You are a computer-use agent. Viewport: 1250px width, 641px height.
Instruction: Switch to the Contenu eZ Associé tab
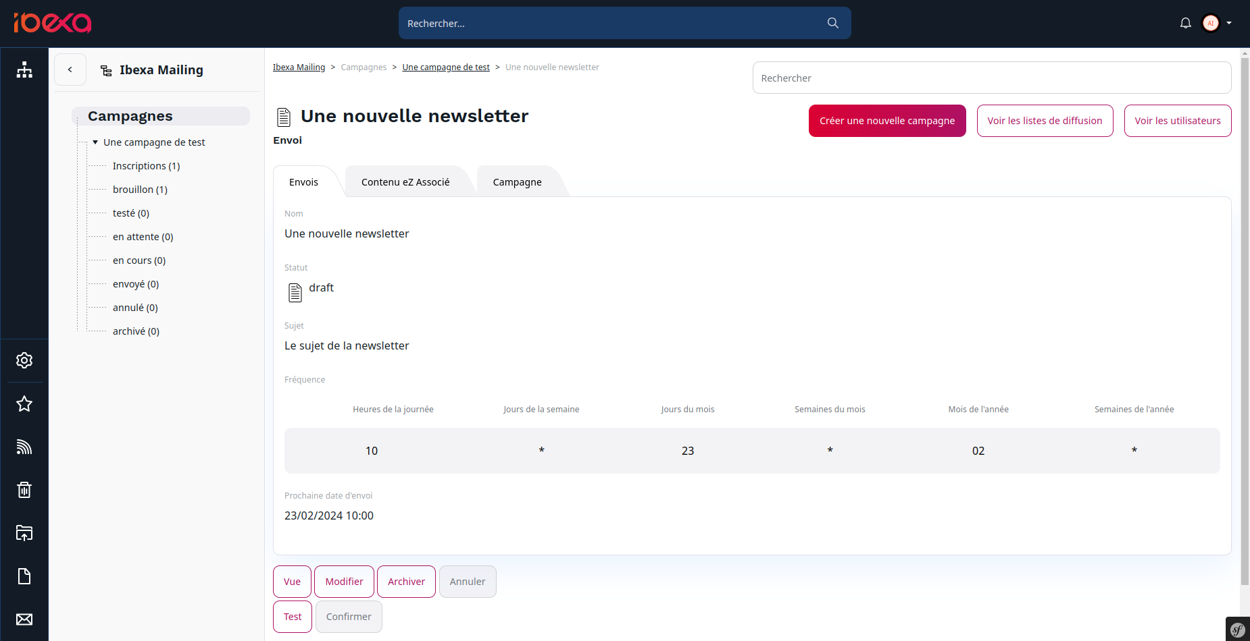pyautogui.click(x=405, y=182)
